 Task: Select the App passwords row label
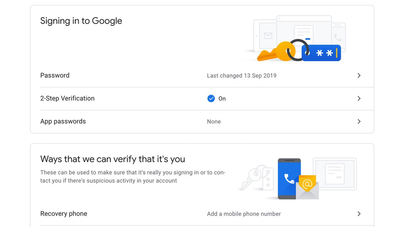(63, 121)
